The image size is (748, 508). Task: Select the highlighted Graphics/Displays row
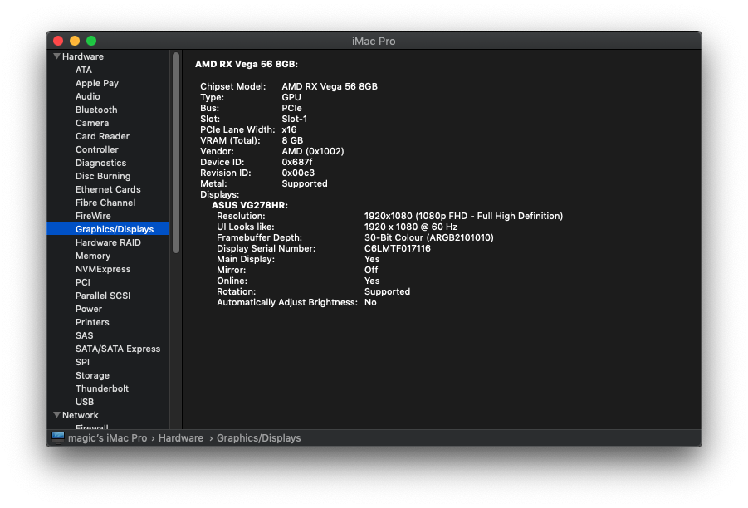[x=108, y=229]
